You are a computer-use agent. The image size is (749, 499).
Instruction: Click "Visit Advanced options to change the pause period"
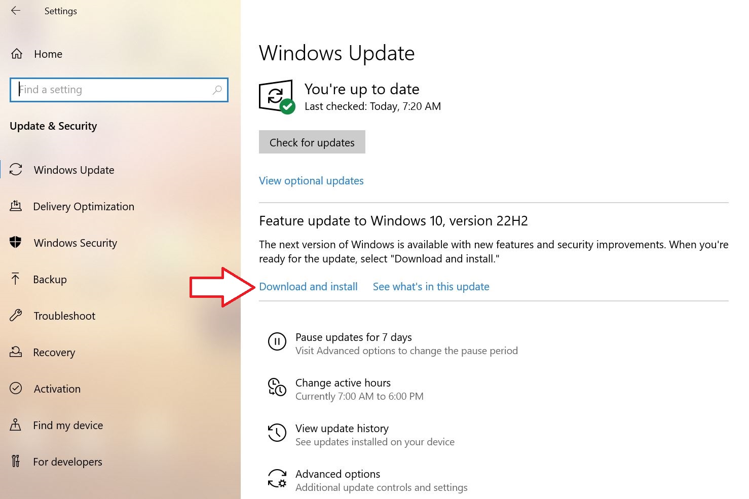pyautogui.click(x=406, y=351)
